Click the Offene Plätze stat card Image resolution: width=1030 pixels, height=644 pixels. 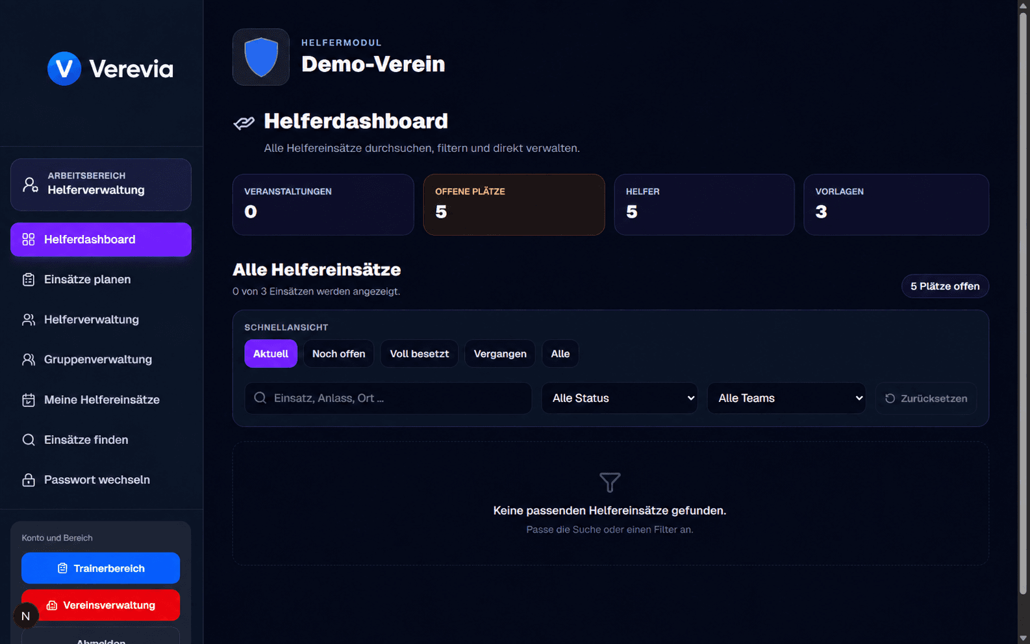click(514, 204)
